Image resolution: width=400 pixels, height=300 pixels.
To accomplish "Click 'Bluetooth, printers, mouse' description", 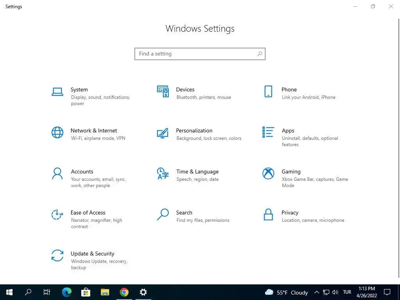I will click(204, 97).
